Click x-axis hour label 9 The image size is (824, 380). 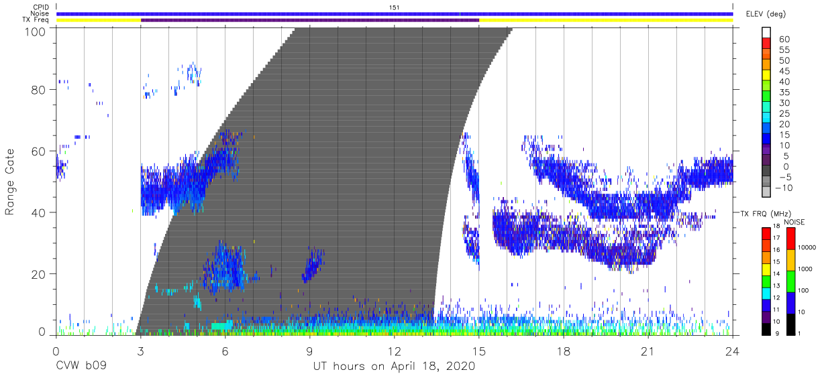pyautogui.click(x=310, y=351)
